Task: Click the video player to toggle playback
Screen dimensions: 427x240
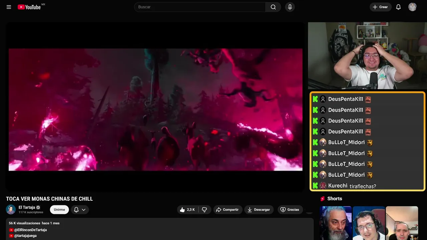Action: [155, 107]
